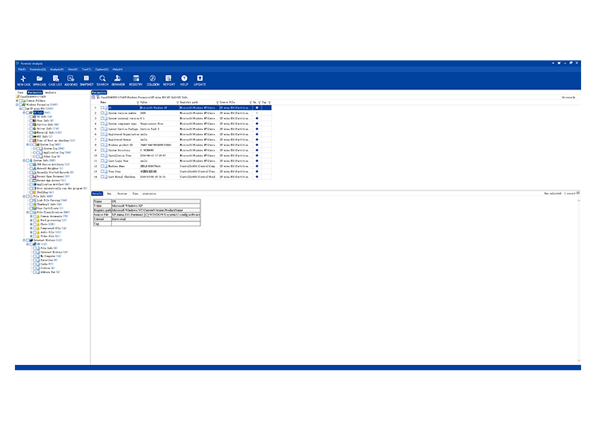The image size is (596, 447).
Task: Expand the Common documents folder node
Action: [x=31, y=216]
